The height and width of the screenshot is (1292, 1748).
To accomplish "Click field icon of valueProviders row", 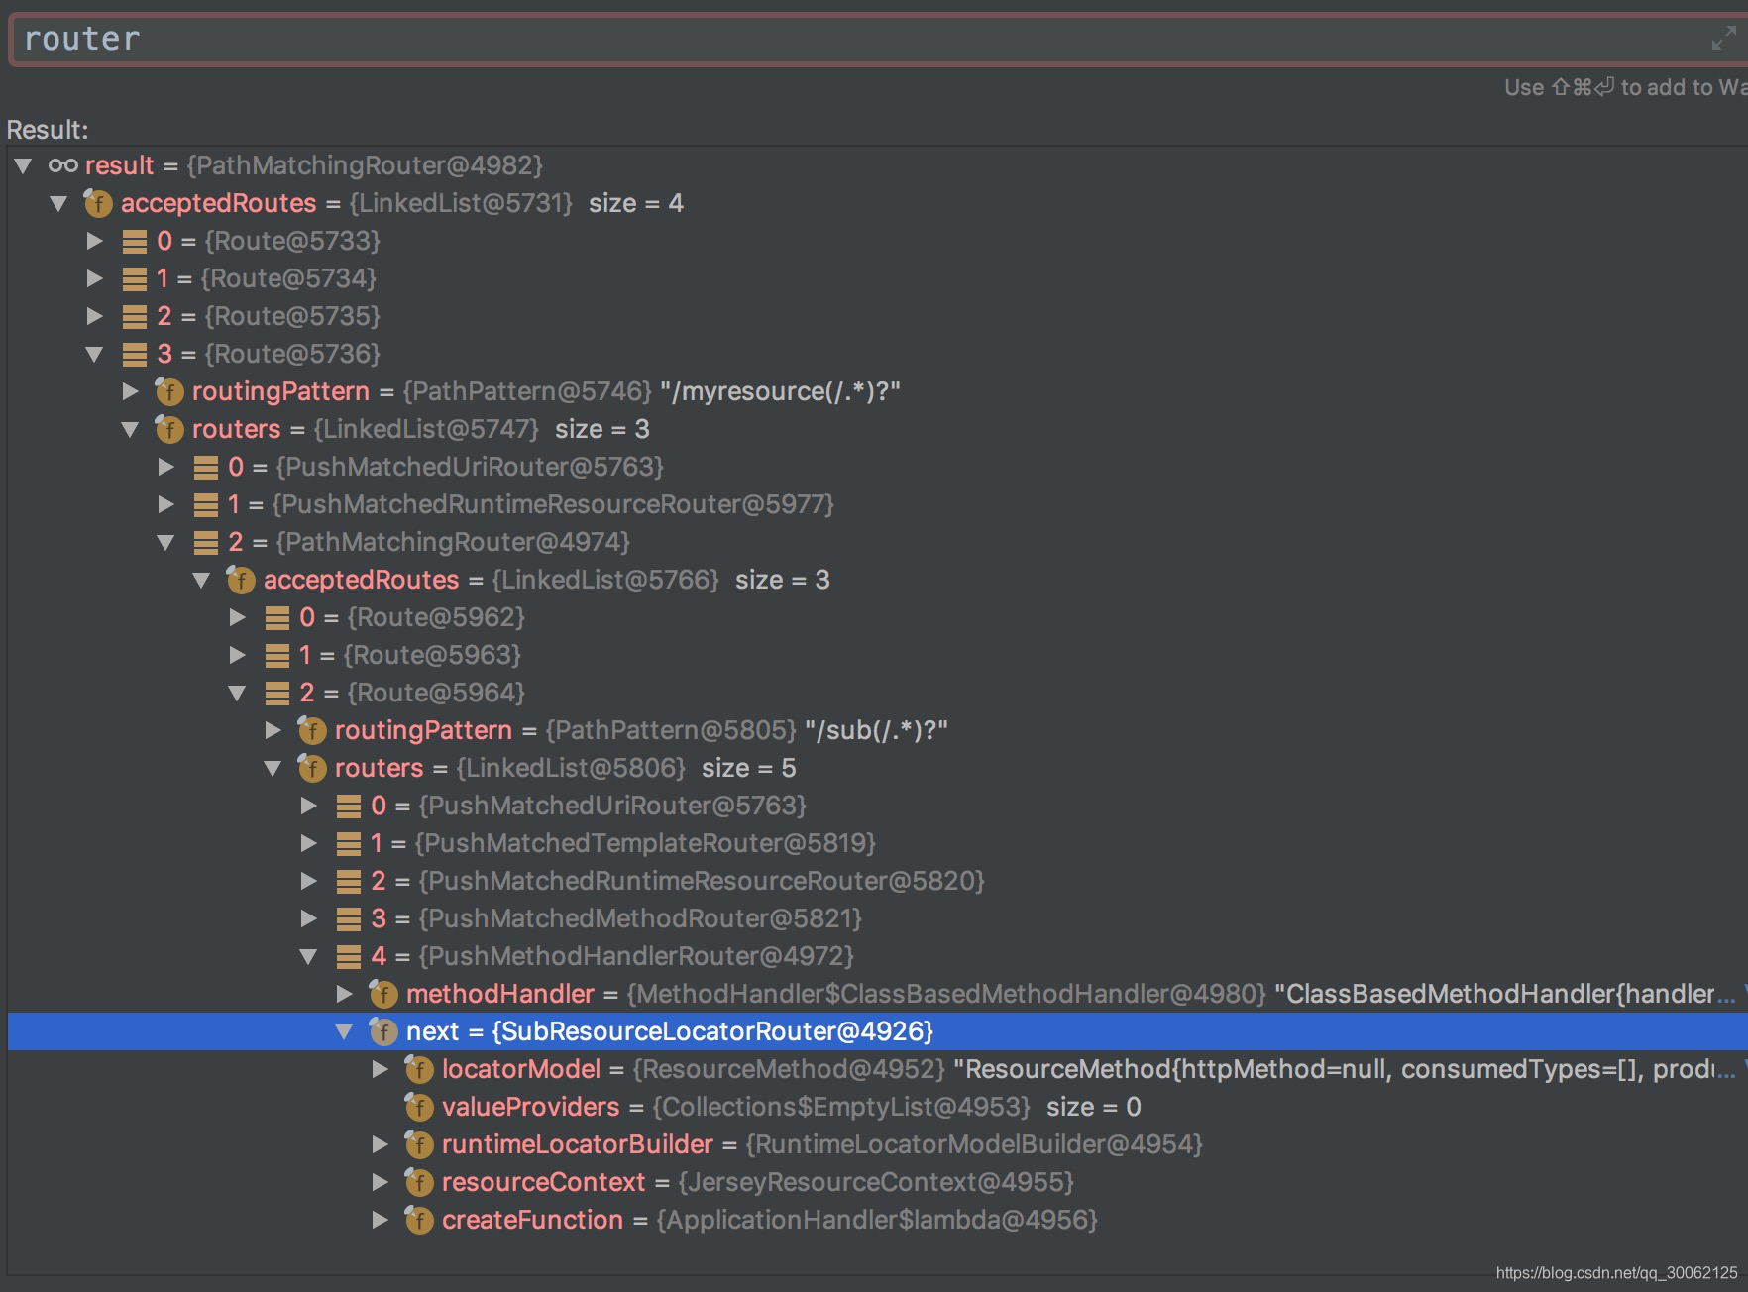I will coord(418,1107).
